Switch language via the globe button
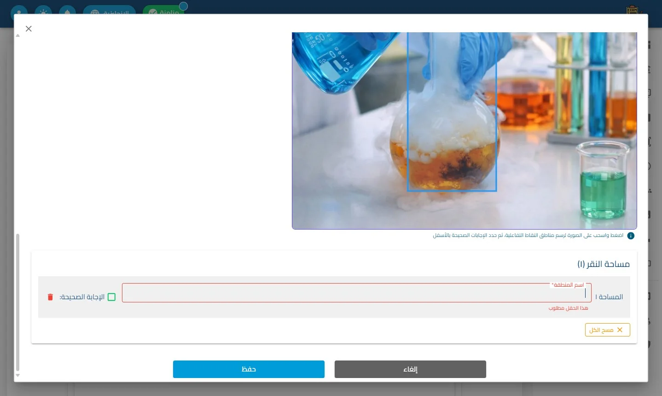Screen dimensions: 662x396 [x=109, y=12]
